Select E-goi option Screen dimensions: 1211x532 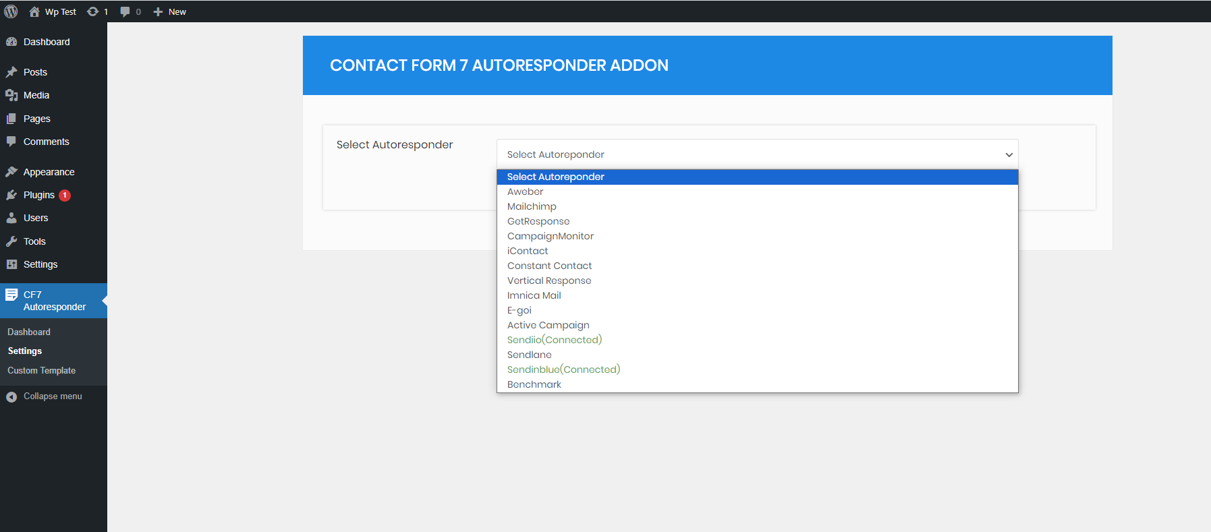pos(757,310)
